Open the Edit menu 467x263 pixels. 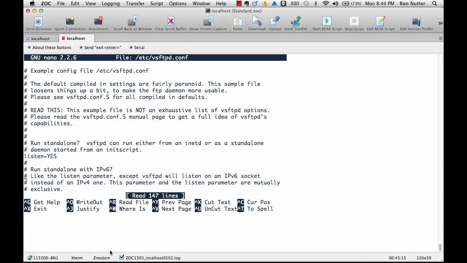pos(75,4)
